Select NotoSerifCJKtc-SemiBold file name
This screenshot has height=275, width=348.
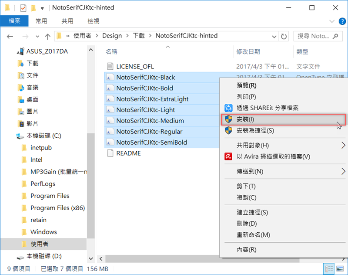pos(151,142)
